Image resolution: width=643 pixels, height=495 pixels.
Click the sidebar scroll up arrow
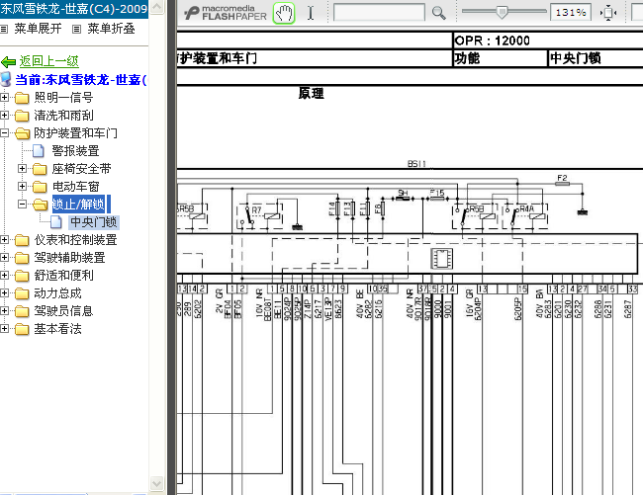click(x=156, y=7)
